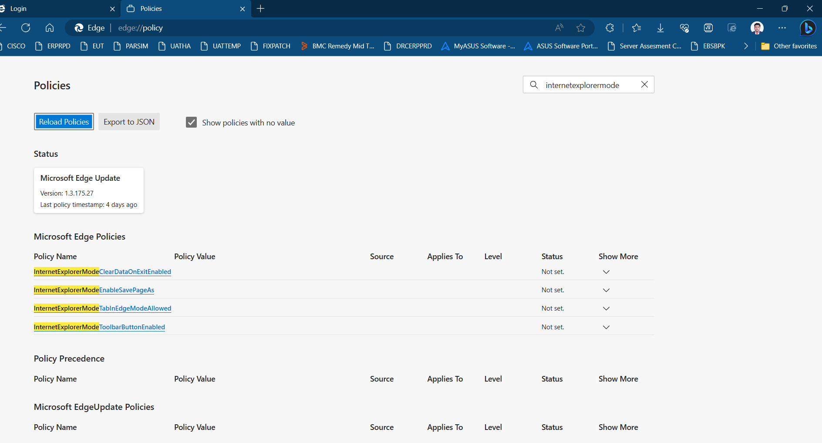Refresh the page with the reload icon
822x443 pixels.
point(26,28)
